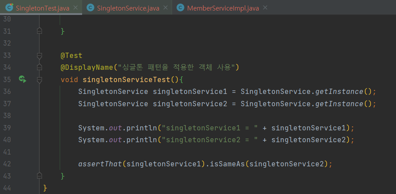The image size is (396, 194).
Task: Close the SingletonTest.java tab
Action: (75, 8)
